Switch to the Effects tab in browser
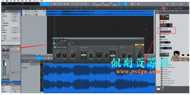This screenshot has width=190, height=95. [164, 8]
